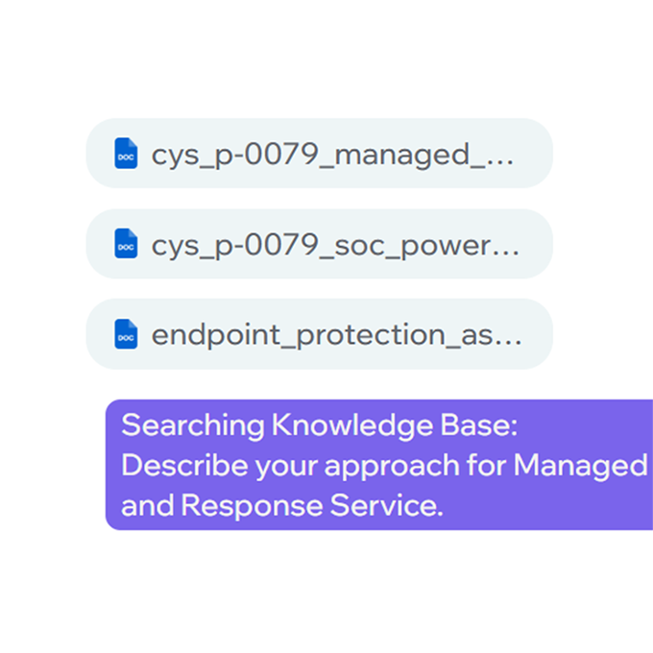Click the word 'Knowledge' in purple bubble
Viewport: 653px width, 653px height.
click(352, 426)
